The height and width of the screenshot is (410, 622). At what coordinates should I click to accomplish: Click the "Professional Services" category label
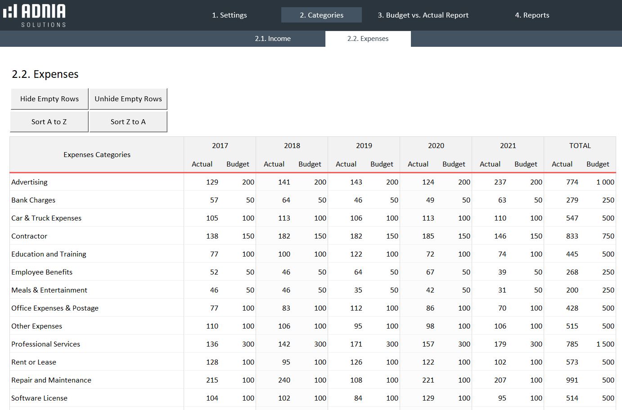coord(45,344)
